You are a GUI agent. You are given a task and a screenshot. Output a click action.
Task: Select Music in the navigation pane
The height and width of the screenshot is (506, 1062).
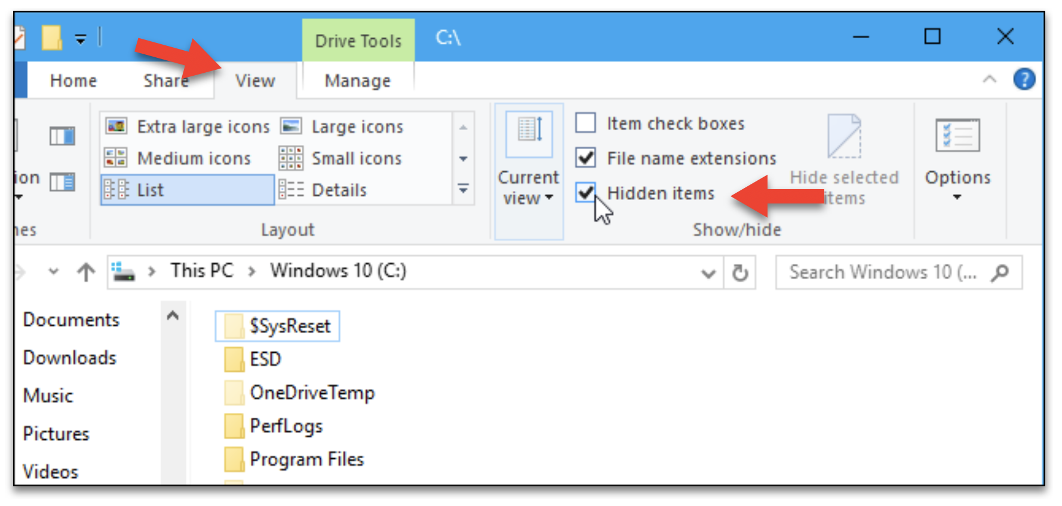[48, 396]
